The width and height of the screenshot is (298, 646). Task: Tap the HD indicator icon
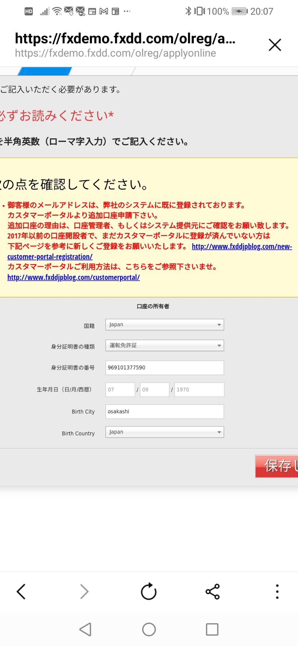(x=29, y=11)
